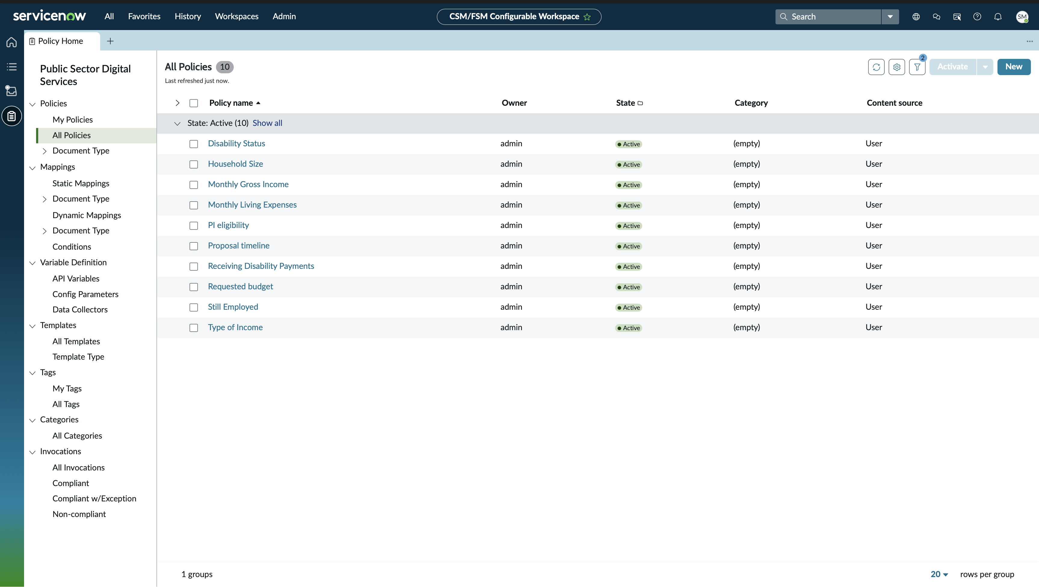Image resolution: width=1039 pixels, height=587 pixels.
Task: Open the Inbox icon in left rail
Action: 12,91
